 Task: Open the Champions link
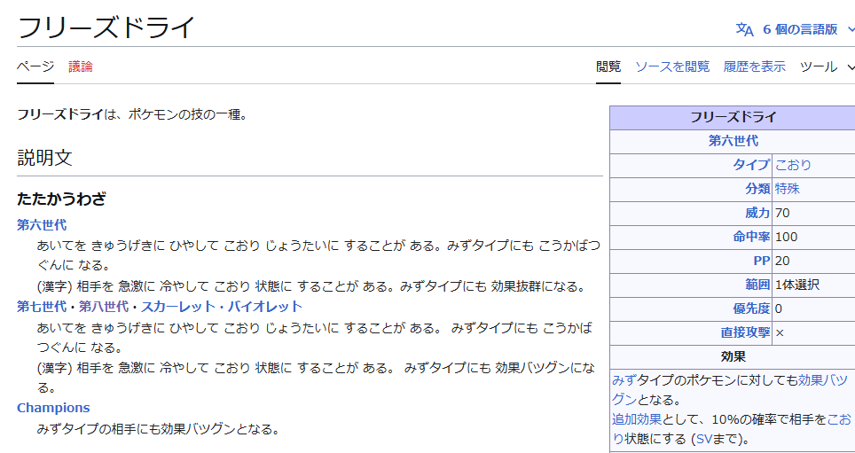pos(53,408)
